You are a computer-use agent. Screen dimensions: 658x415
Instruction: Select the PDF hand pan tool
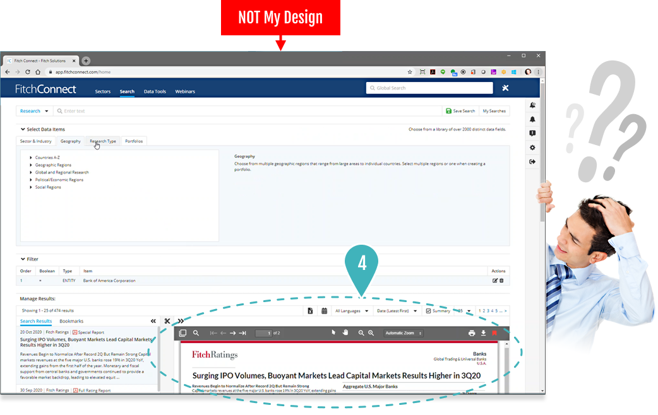[345, 332]
